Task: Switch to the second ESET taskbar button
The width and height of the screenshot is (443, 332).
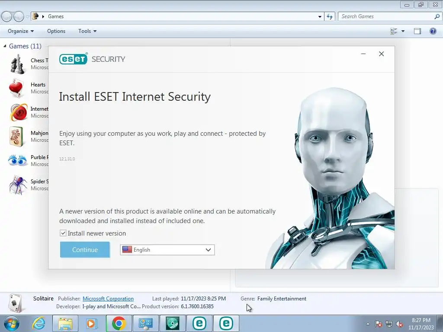Action: point(226,323)
